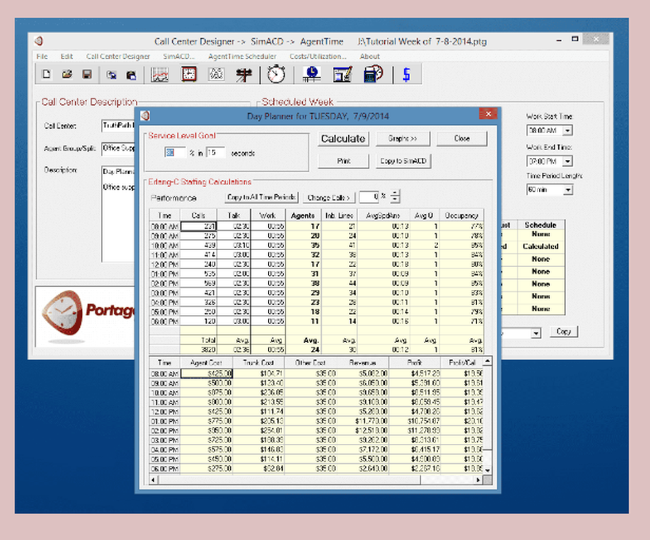Click the Copy to SimACD button
The width and height of the screenshot is (650, 540).
[x=404, y=161]
